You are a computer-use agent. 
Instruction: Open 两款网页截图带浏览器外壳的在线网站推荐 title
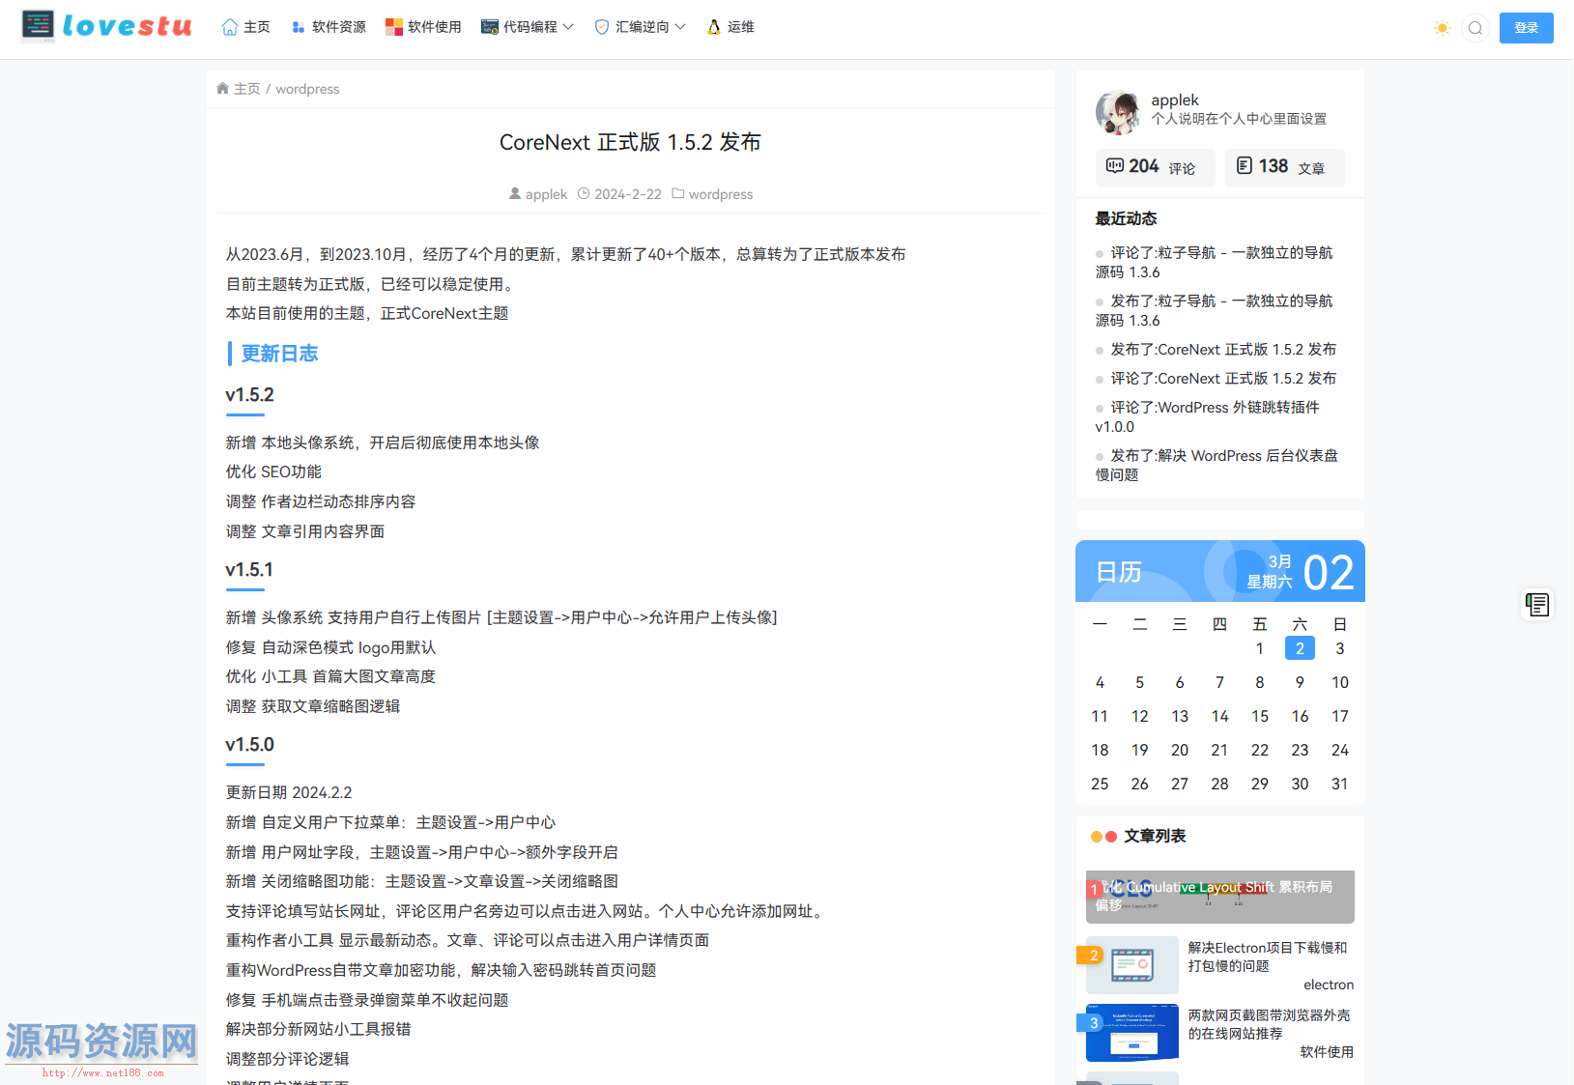[x=1269, y=1024]
